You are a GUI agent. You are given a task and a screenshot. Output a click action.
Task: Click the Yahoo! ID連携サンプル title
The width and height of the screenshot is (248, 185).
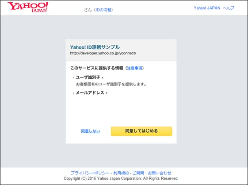pyautogui.click(x=95, y=47)
